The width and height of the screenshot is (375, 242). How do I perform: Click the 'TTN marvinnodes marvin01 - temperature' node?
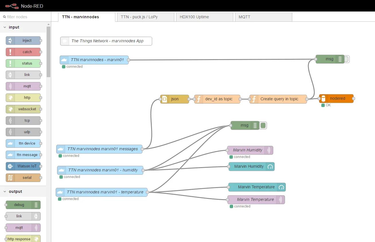pyautogui.click(x=102, y=192)
